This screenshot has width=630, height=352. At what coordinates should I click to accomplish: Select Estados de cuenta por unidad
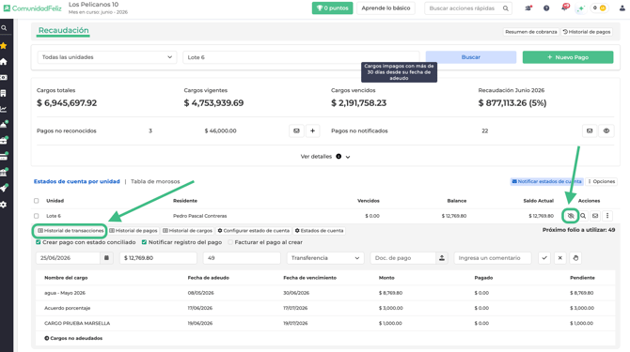pyautogui.click(x=77, y=181)
